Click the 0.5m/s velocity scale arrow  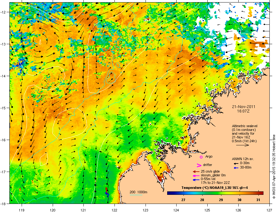[x=242, y=145]
